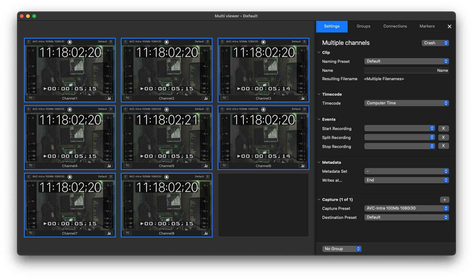
Task: Click the D destination icon on Channel2
Action: coord(208,42)
